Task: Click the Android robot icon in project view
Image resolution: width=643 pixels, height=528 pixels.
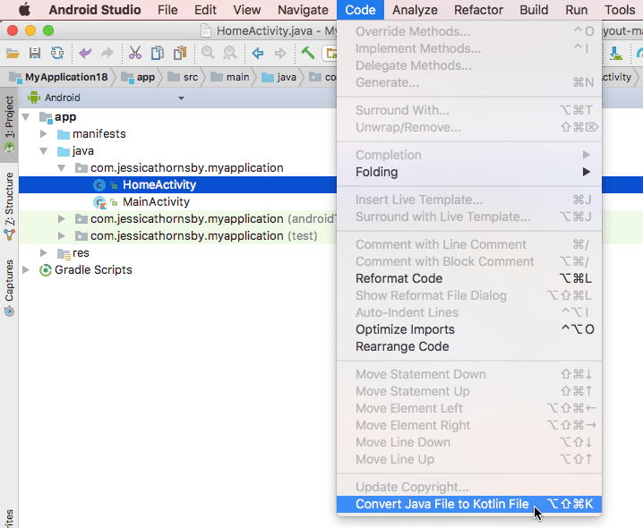Action: 34,98
